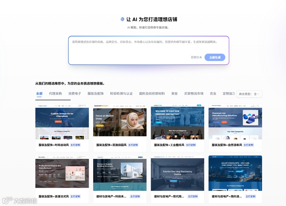
Task: Focus the store description text box
Action: 149,50
